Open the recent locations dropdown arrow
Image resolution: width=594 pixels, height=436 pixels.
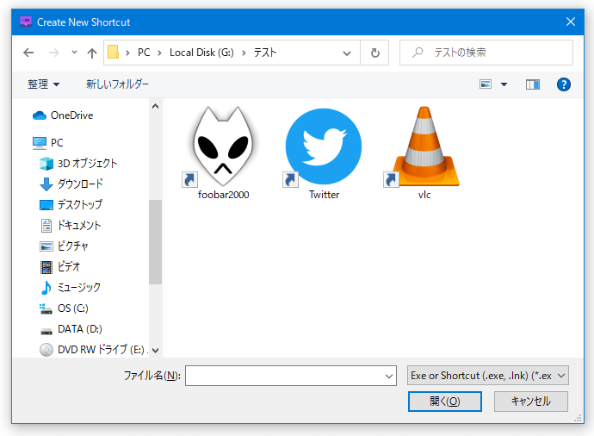pos(74,53)
